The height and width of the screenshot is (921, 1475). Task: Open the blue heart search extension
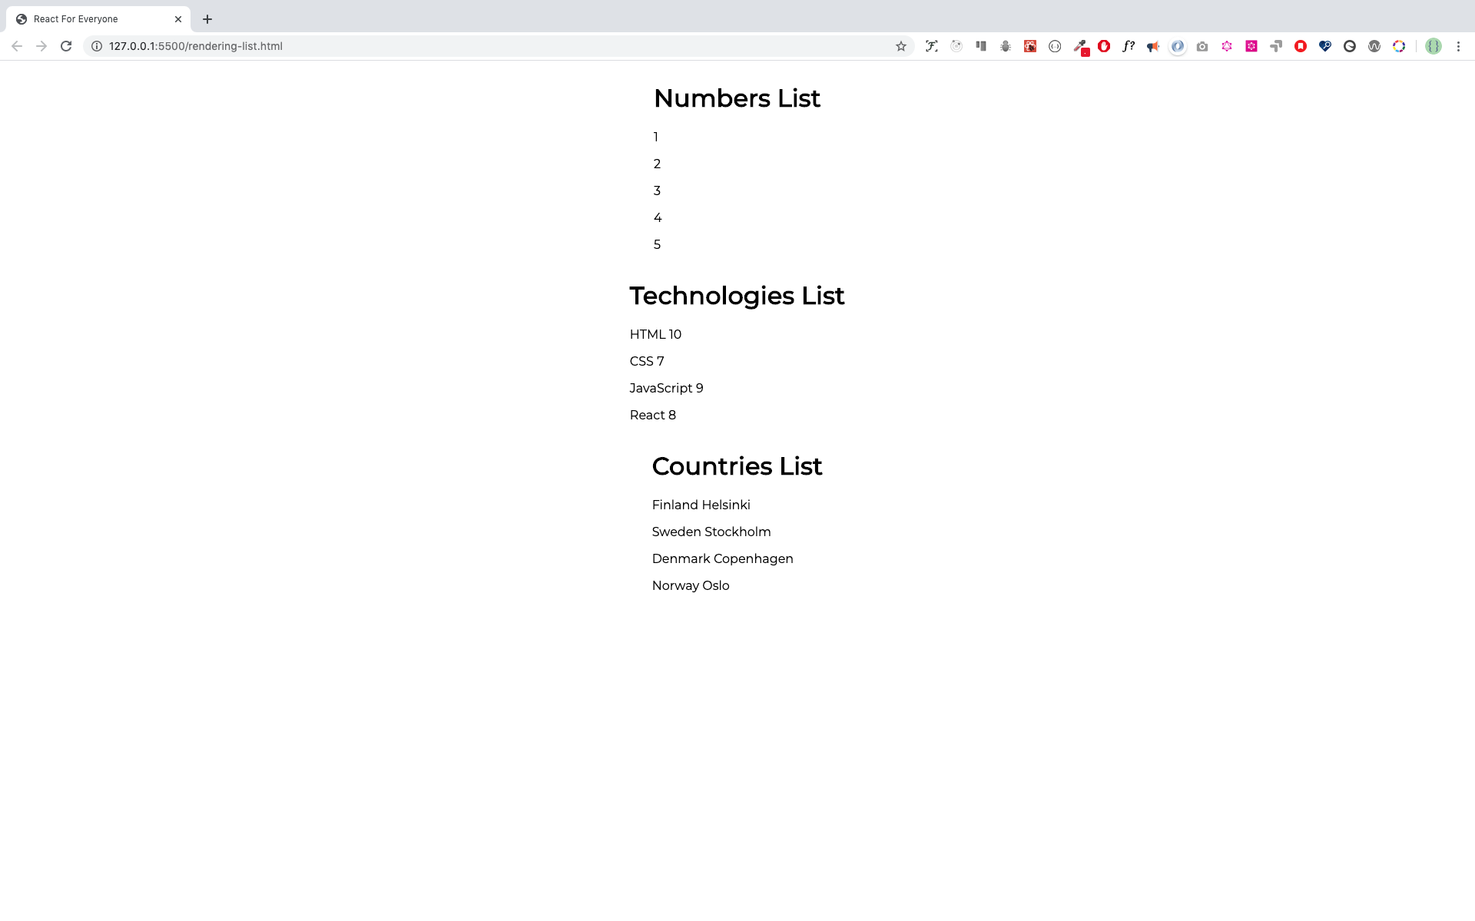[1325, 46]
